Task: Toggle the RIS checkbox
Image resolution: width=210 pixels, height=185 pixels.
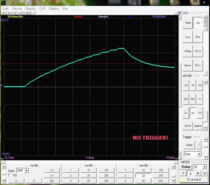Action: pos(10,175)
